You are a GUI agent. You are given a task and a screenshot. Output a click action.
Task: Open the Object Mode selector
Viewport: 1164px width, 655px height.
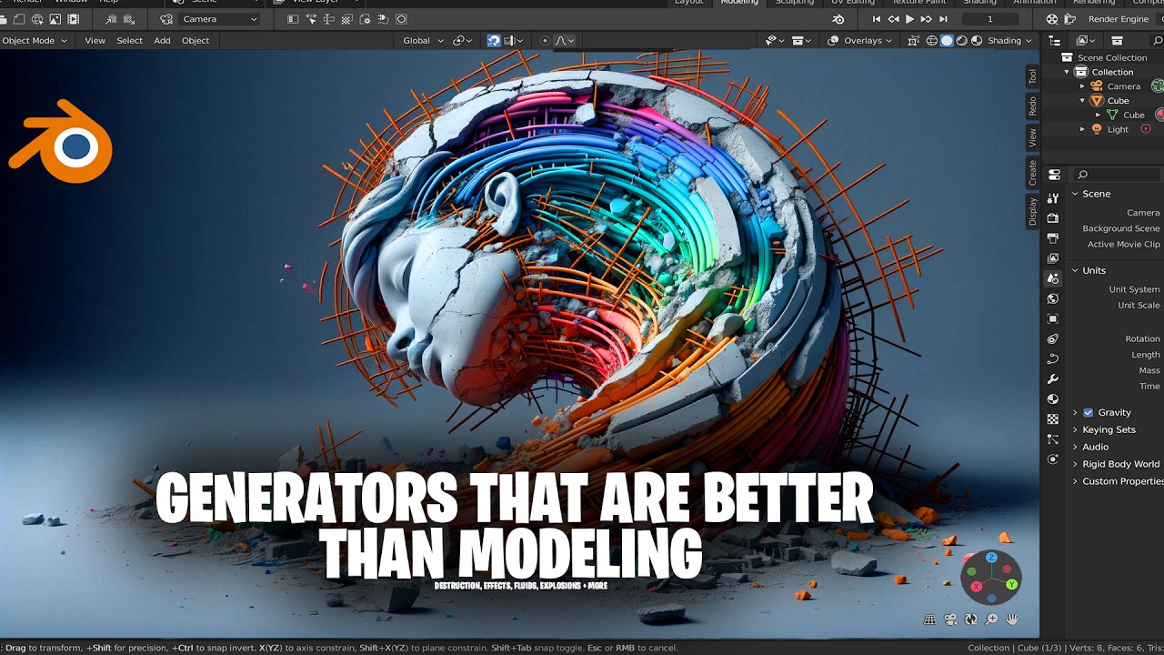tap(35, 40)
